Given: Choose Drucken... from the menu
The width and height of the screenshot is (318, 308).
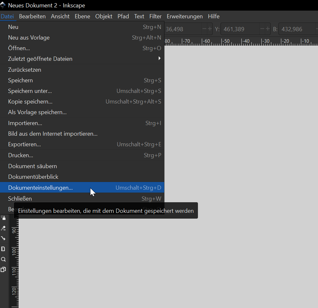Looking at the screenshot, I should coord(82,155).
